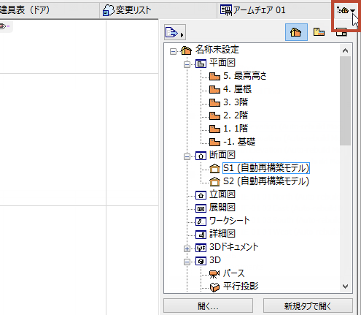Select the 立面図 tree label
Viewport: 361px width, 315px height.
pyautogui.click(x=222, y=194)
